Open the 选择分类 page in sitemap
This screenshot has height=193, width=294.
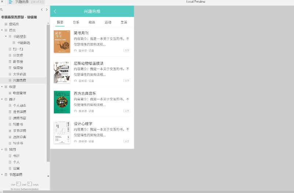point(19,137)
